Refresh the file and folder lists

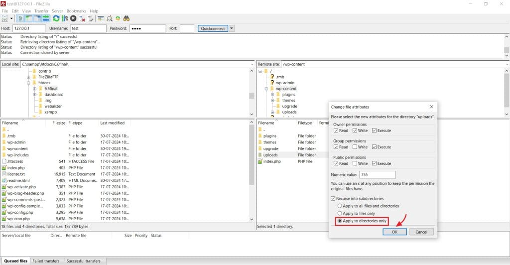click(x=56, y=18)
